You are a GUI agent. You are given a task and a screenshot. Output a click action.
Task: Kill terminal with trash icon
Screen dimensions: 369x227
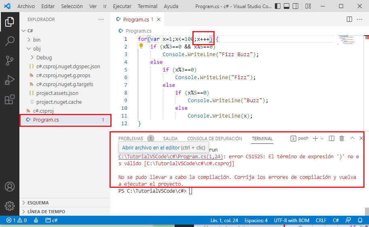[x=342, y=138]
